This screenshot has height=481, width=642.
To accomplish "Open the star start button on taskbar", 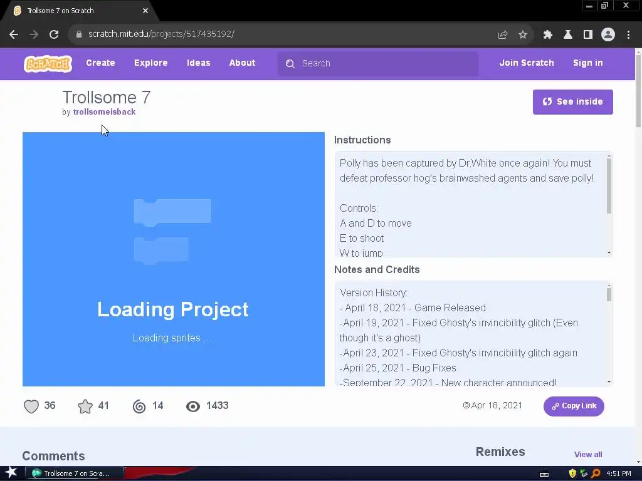I will click(x=11, y=473).
